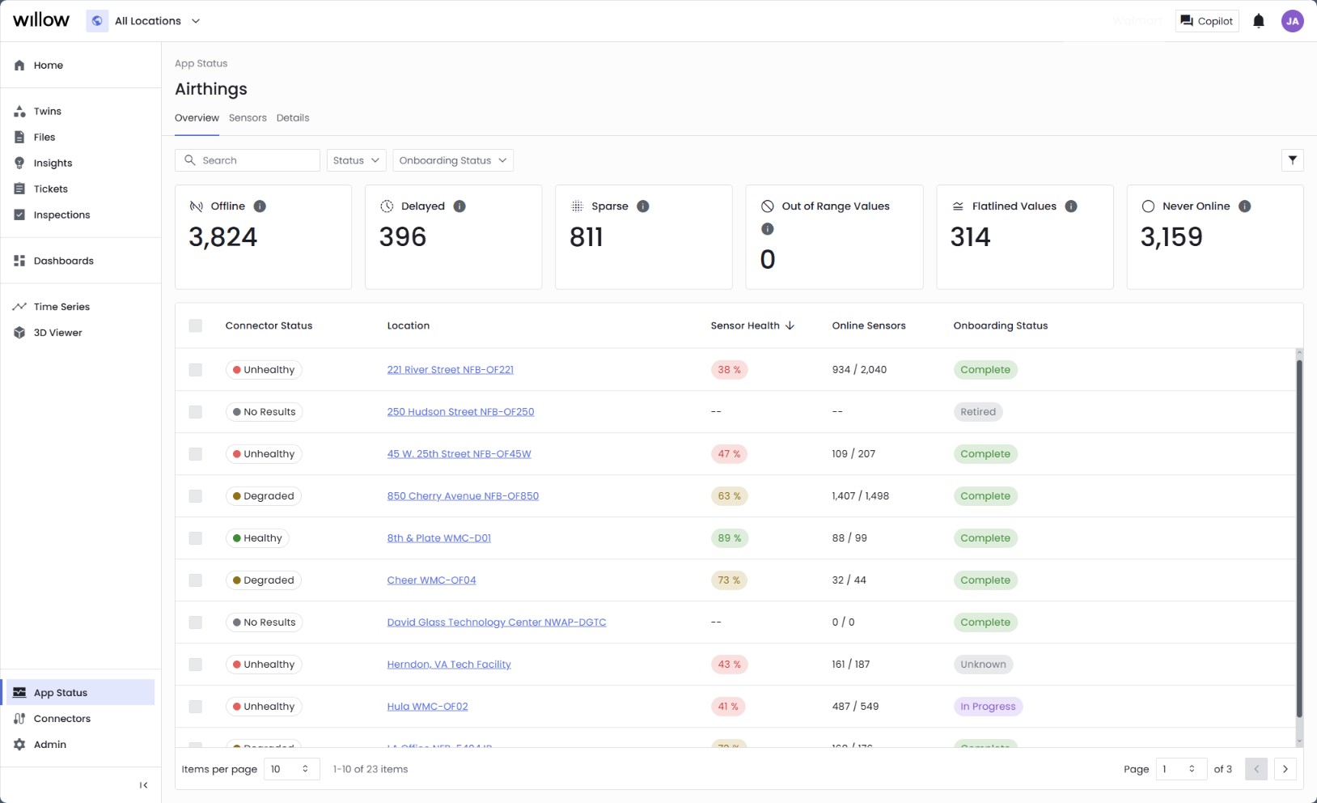Check the header select-all checkbox

(x=195, y=325)
